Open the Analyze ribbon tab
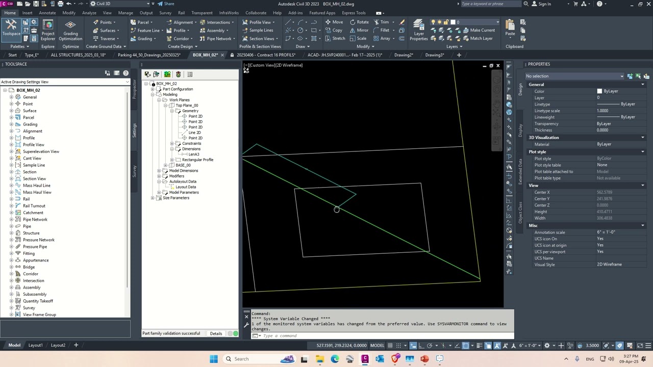 pos(89,13)
